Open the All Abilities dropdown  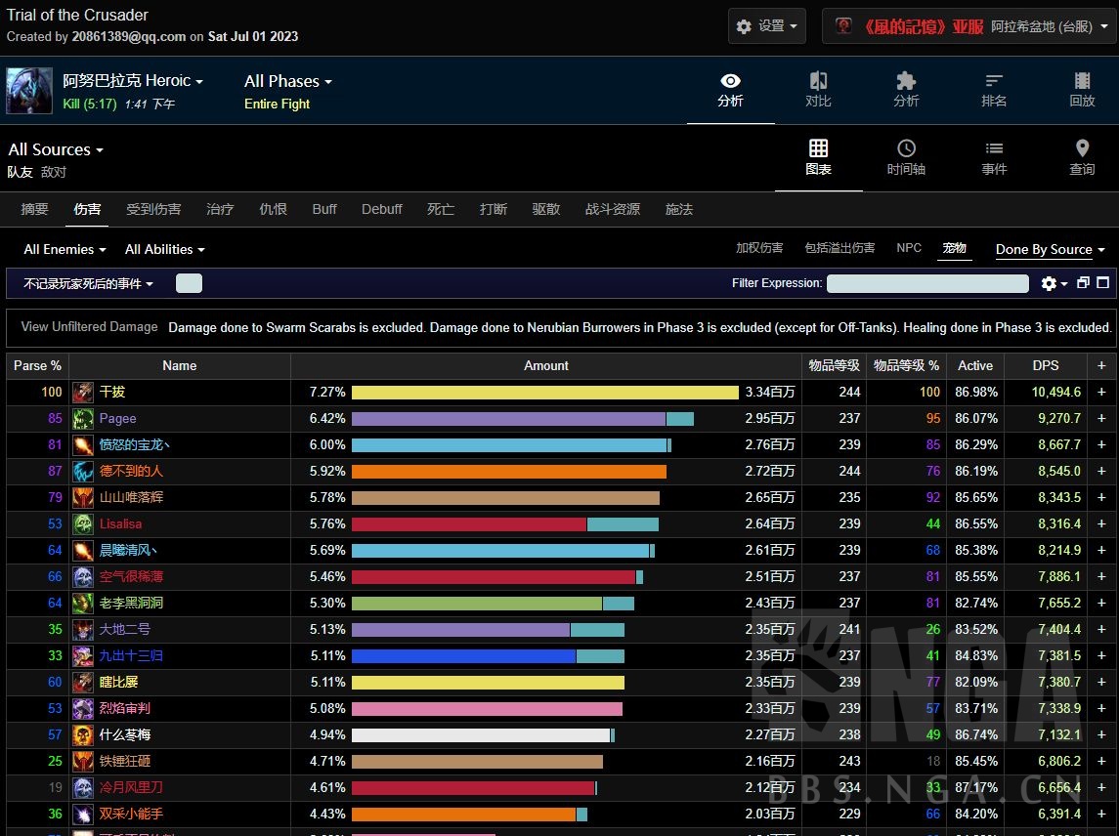164,249
